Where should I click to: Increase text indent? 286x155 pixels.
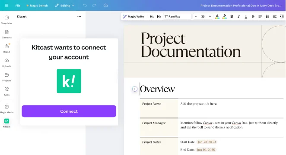click(x=282, y=16)
